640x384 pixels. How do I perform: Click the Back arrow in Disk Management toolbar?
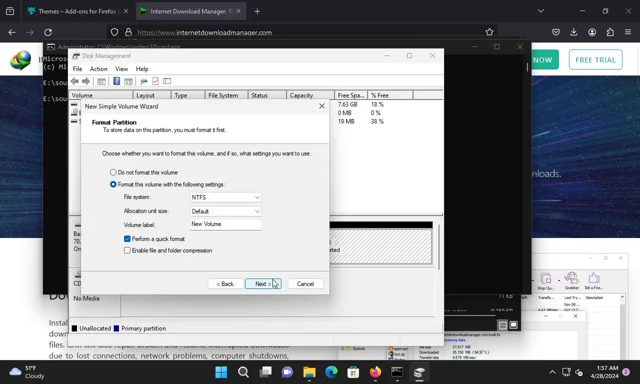click(74, 81)
